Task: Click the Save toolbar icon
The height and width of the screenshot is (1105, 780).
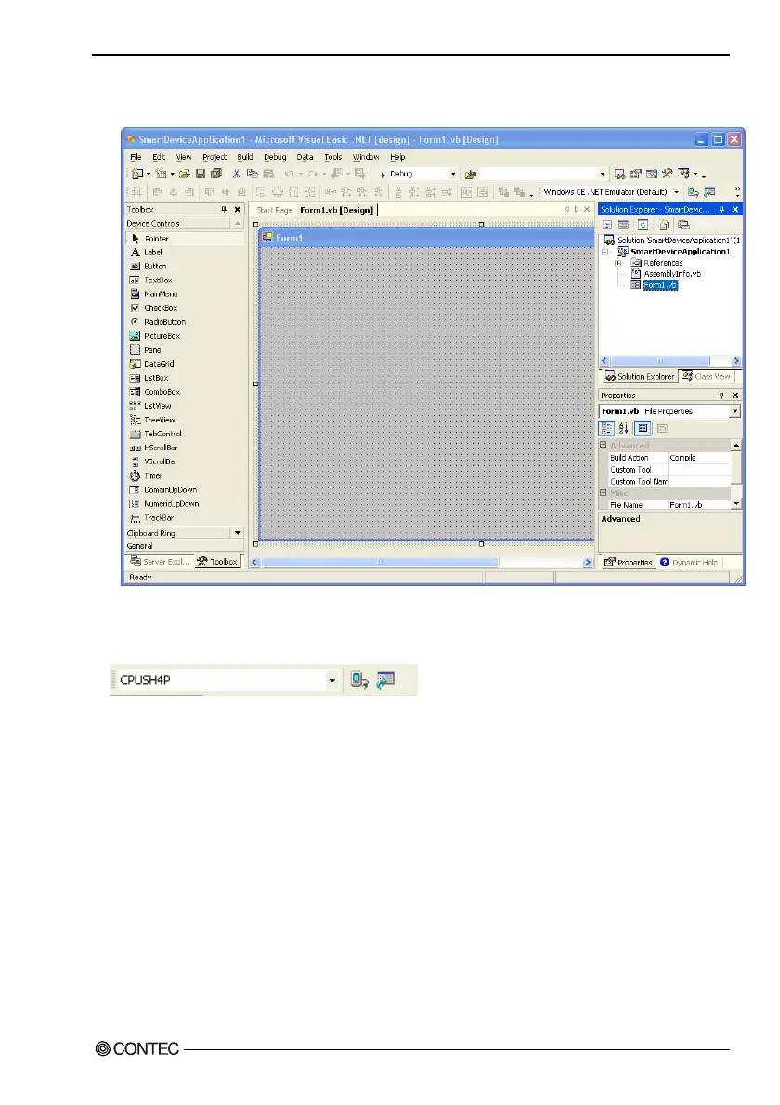Action: pos(201,174)
